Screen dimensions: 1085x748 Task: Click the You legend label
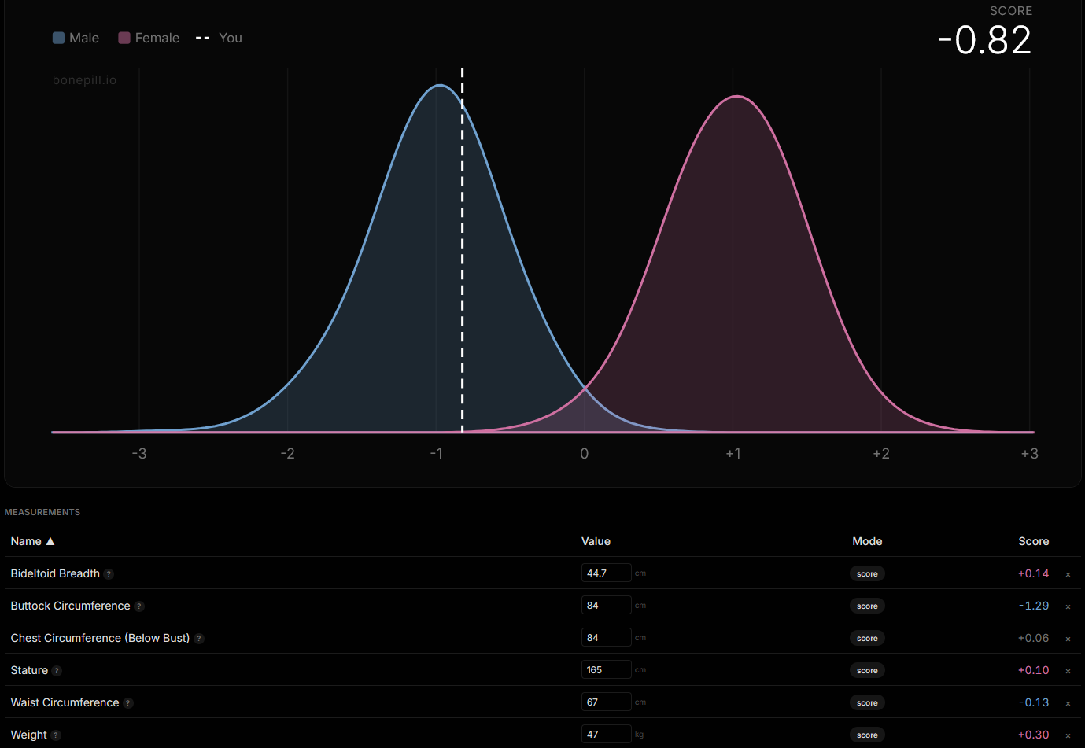point(231,38)
